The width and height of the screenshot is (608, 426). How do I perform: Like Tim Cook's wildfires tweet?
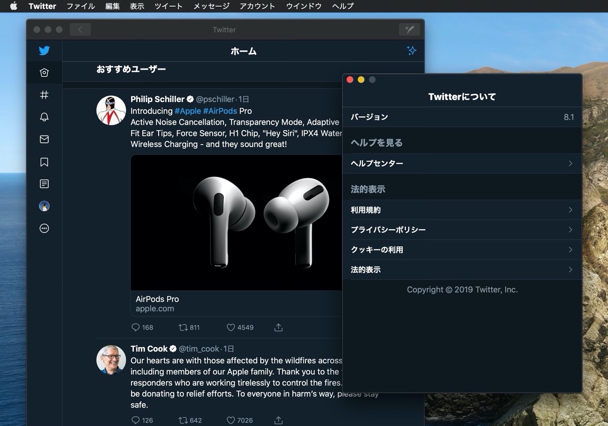pyautogui.click(x=231, y=420)
